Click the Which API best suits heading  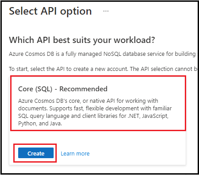click(x=82, y=40)
